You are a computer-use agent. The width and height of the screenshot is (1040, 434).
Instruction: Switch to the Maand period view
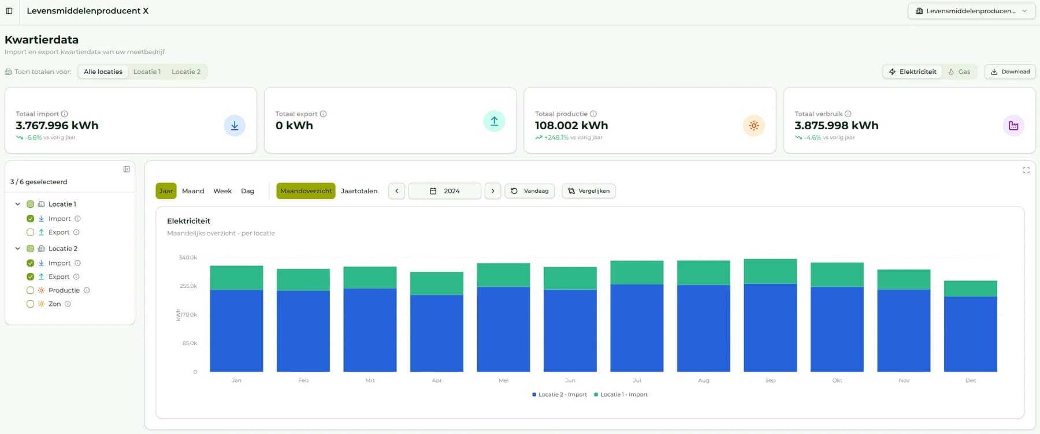(193, 191)
